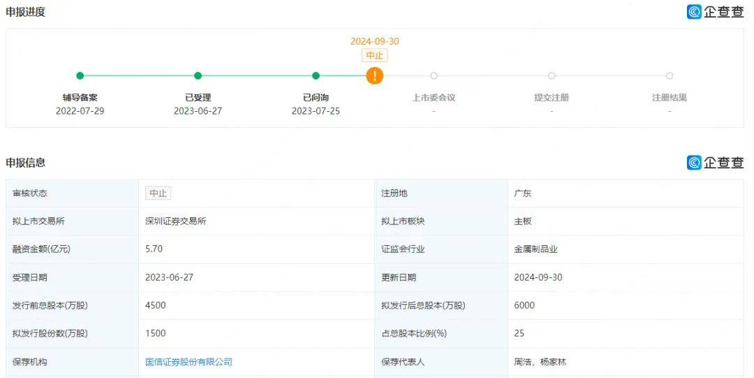Click the 拟上市板块 label cell
The image size is (754, 378).
coord(441,221)
